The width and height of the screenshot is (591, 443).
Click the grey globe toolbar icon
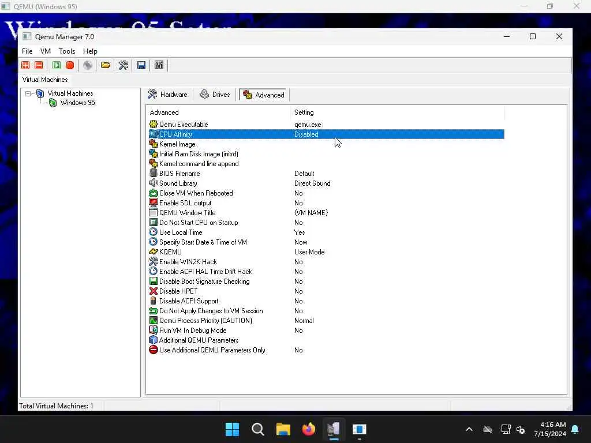[88, 65]
